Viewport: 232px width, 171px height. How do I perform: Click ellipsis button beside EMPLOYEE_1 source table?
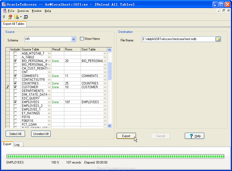coord(49,110)
